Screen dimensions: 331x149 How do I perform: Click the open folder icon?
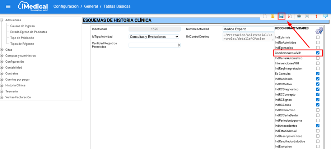point(272,16)
